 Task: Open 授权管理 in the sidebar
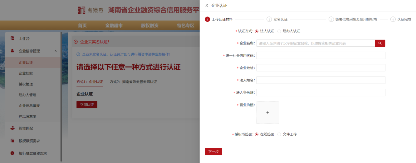pyautogui.click(x=26, y=84)
